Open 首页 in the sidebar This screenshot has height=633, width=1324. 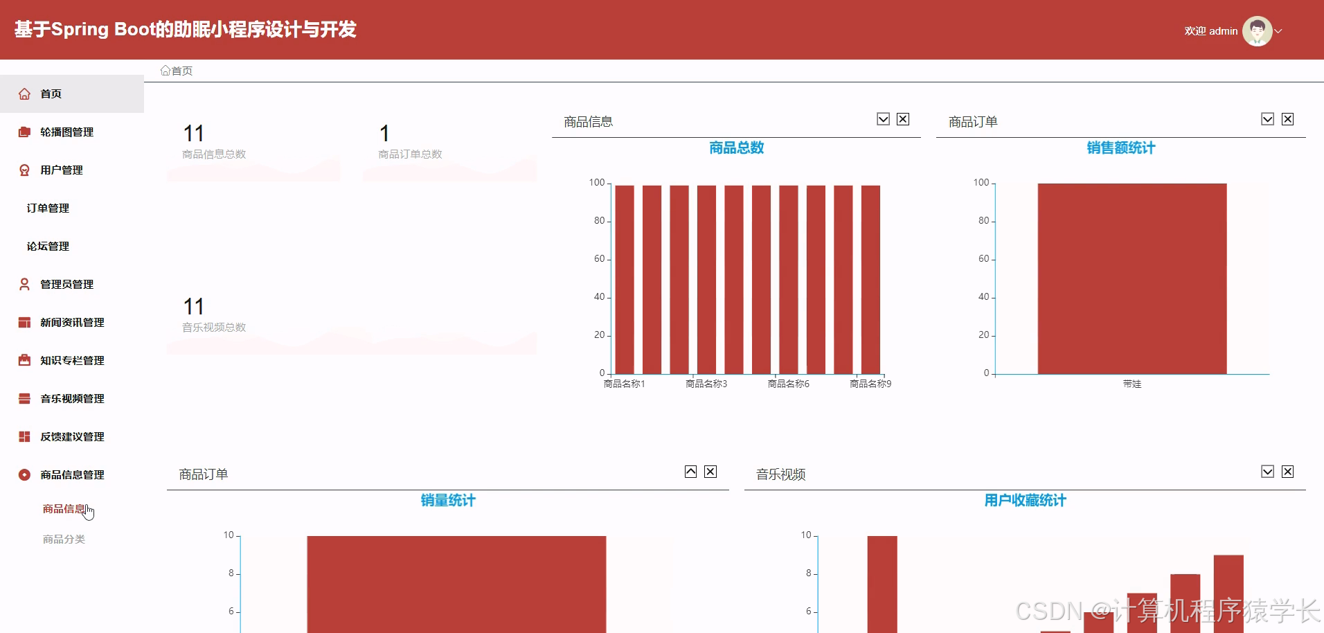[x=72, y=93]
